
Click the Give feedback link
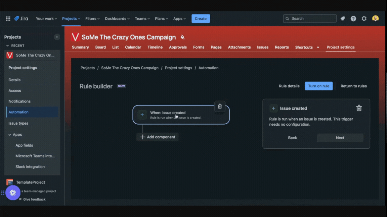[34, 199]
